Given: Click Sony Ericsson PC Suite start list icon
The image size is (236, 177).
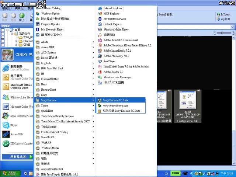Looking at the screenshot, I should (x=6, y=116).
